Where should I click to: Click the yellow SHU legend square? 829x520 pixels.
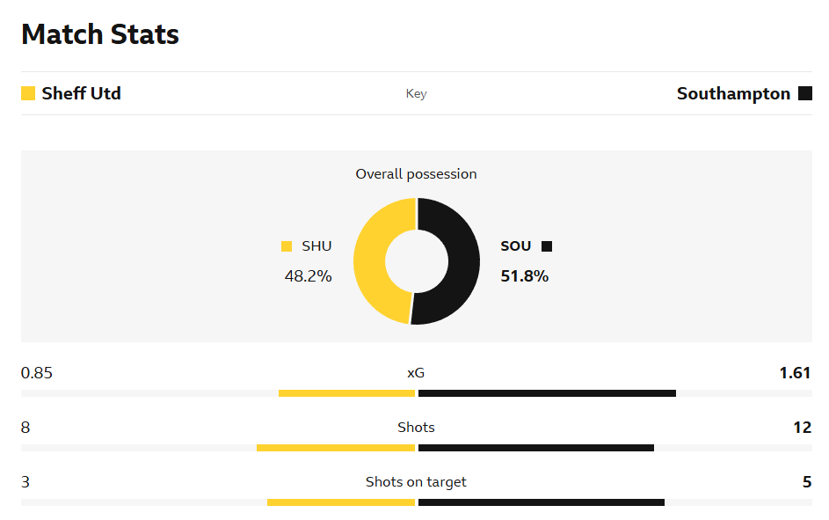tap(287, 246)
